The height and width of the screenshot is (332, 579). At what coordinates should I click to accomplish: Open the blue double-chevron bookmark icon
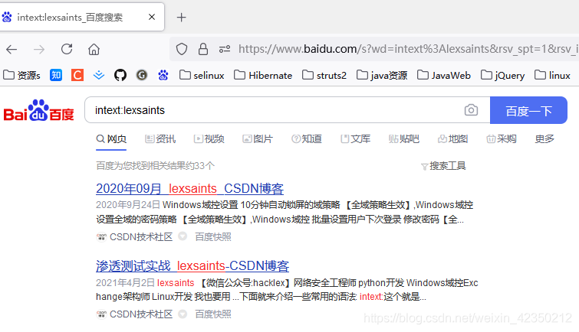pos(99,75)
